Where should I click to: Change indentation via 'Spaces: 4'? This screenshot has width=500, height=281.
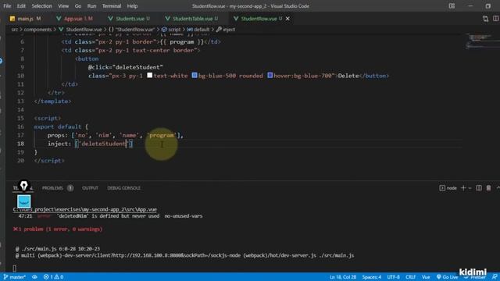click(372, 277)
